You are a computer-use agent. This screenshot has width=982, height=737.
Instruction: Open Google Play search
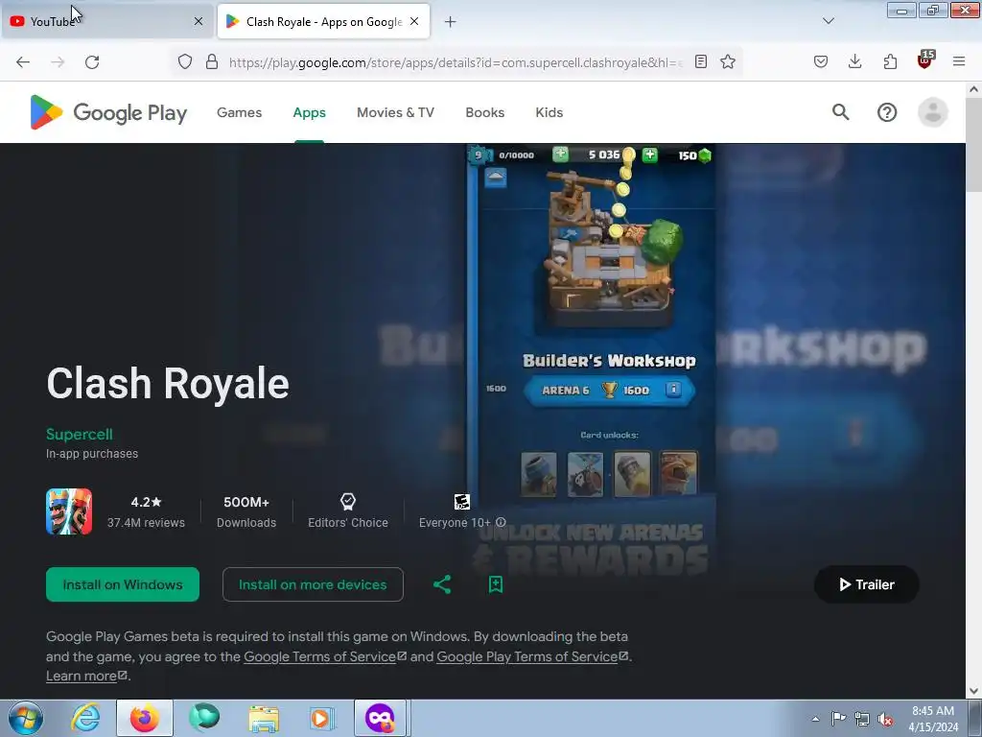point(840,112)
